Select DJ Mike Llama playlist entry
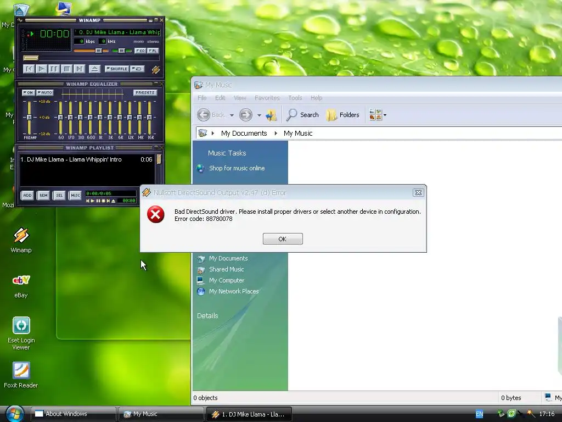Screen dimensions: 562x422 coord(86,159)
